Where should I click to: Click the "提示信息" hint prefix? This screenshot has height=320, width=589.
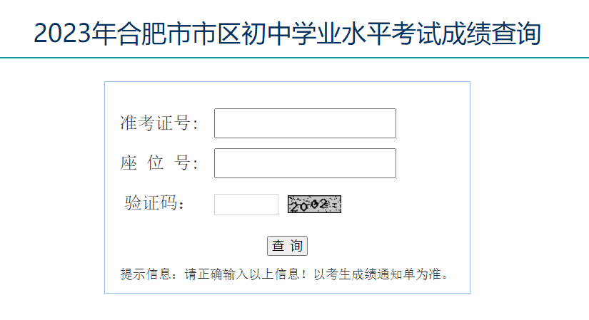click(x=144, y=274)
